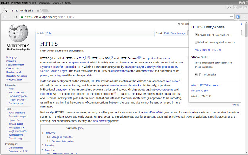Image resolution: width=248 pixels, height=155 pixels.
Task: Check Block all unencrypted requests
Action: click(196, 42)
